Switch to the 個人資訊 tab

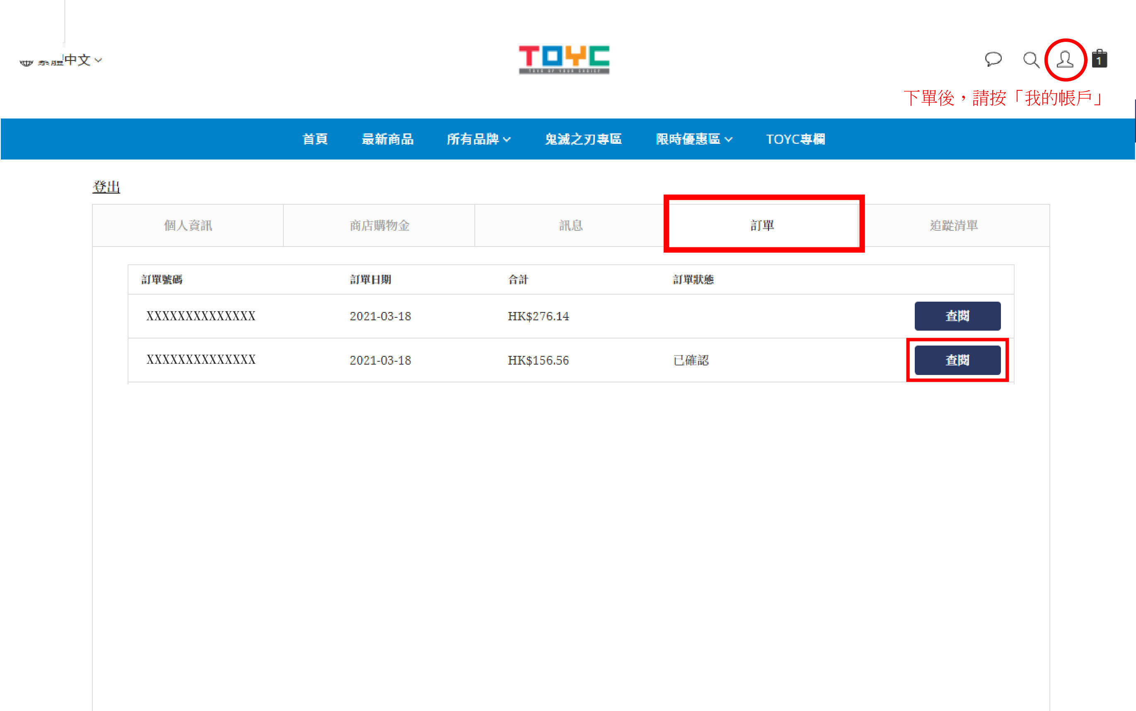(188, 226)
